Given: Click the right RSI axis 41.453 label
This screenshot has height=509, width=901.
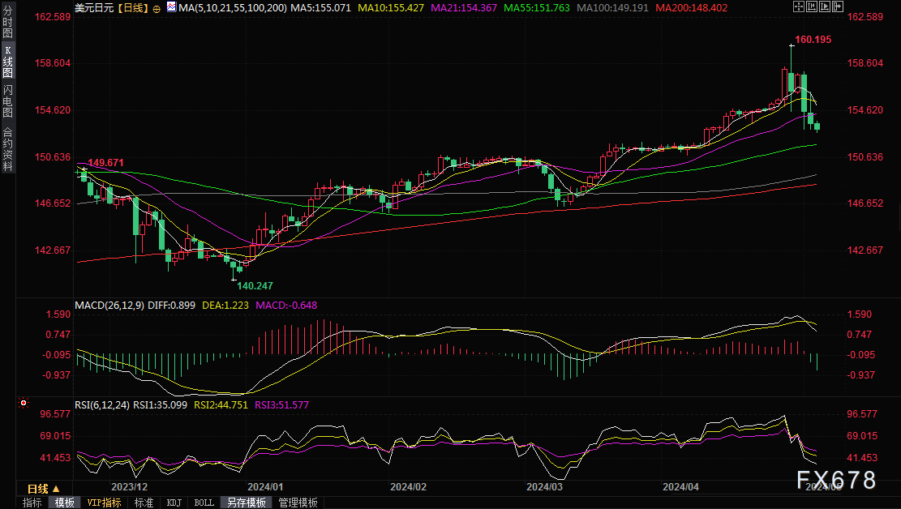Looking at the screenshot, I should point(863,458).
